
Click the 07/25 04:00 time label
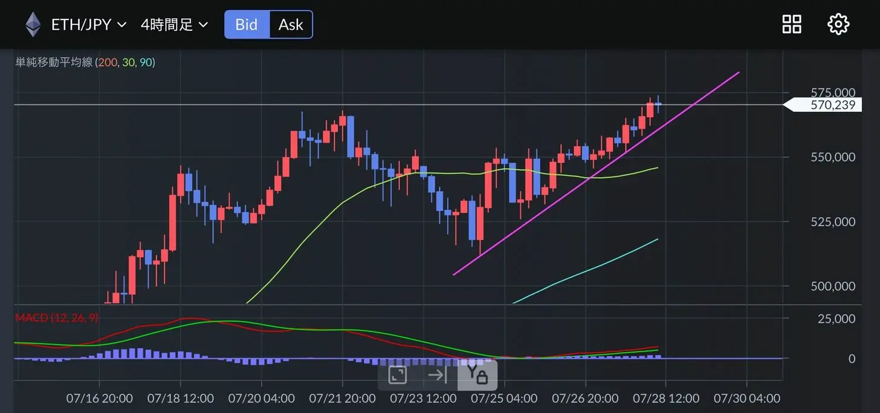coord(504,399)
